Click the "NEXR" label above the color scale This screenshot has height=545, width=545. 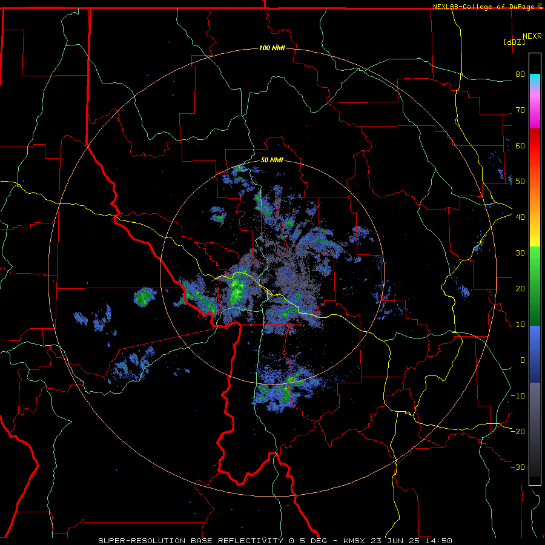pyautogui.click(x=532, y=36)
